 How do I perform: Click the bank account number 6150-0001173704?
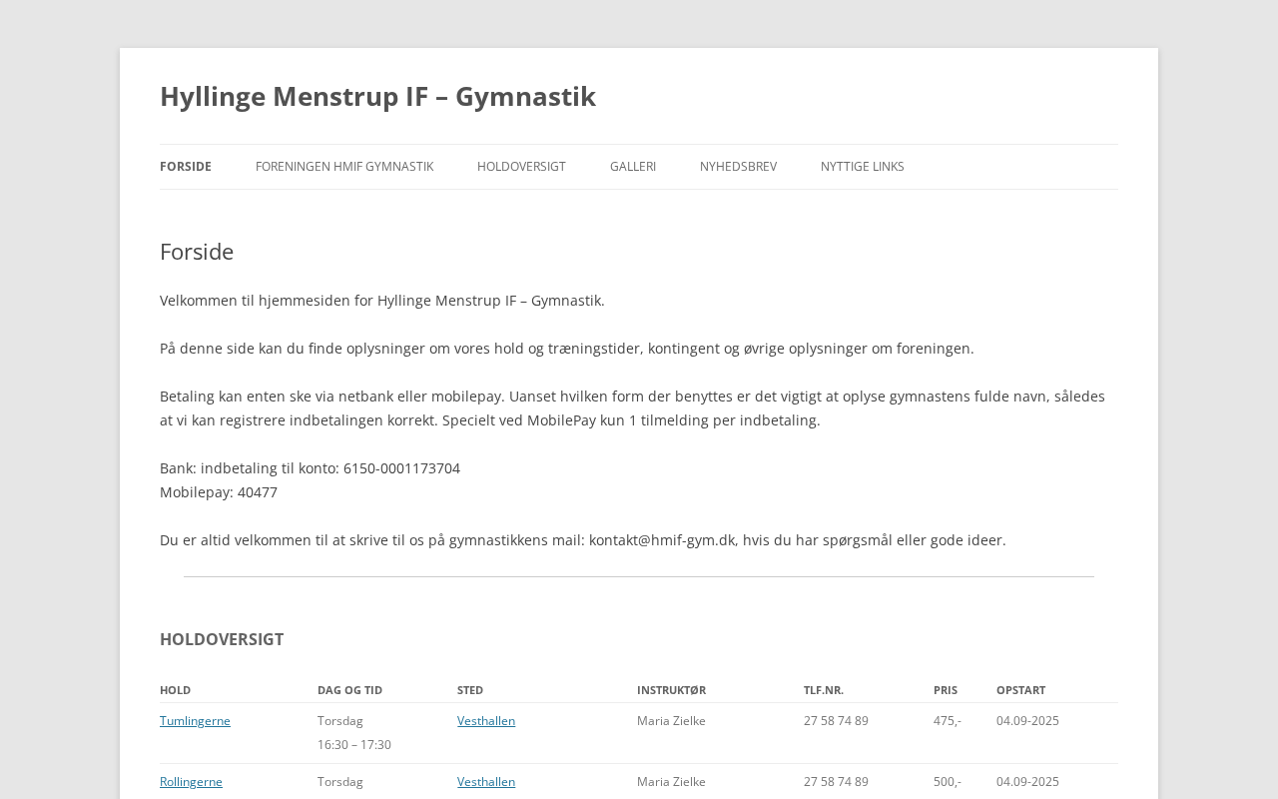pos(401,468)
